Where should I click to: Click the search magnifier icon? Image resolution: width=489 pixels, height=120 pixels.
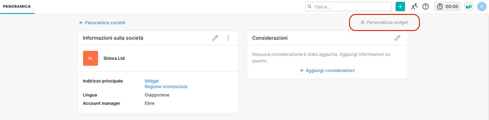pos(310,7)
